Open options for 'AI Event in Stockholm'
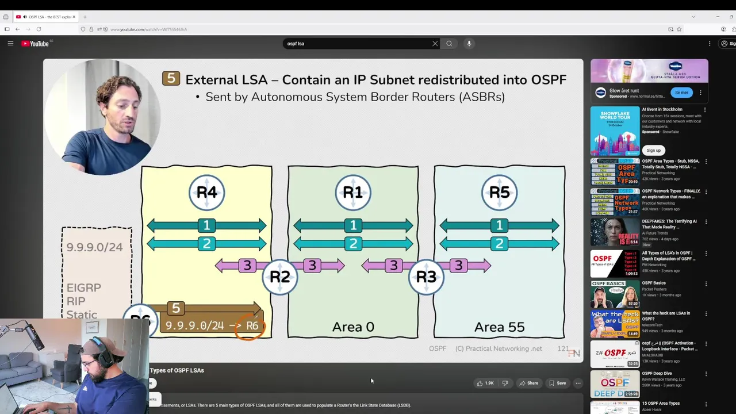 pos(705,110)
